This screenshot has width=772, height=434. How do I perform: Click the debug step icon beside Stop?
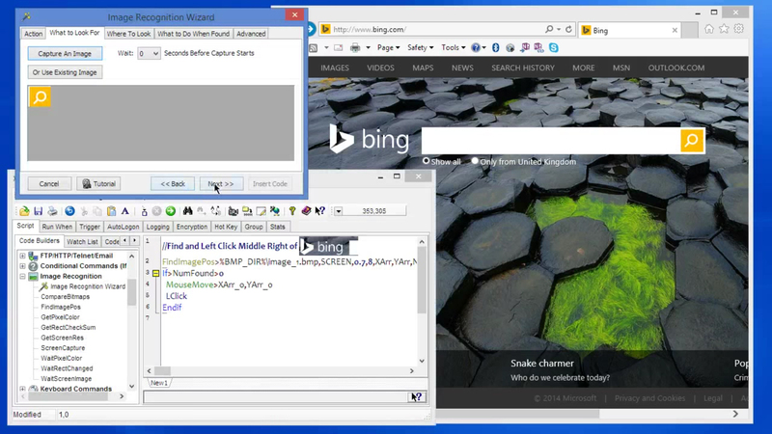(x=144, y=211)
